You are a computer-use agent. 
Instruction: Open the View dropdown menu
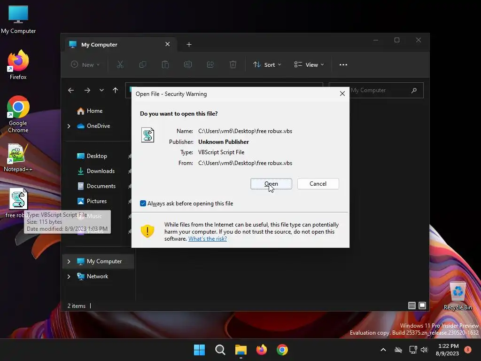pos(309,64)
